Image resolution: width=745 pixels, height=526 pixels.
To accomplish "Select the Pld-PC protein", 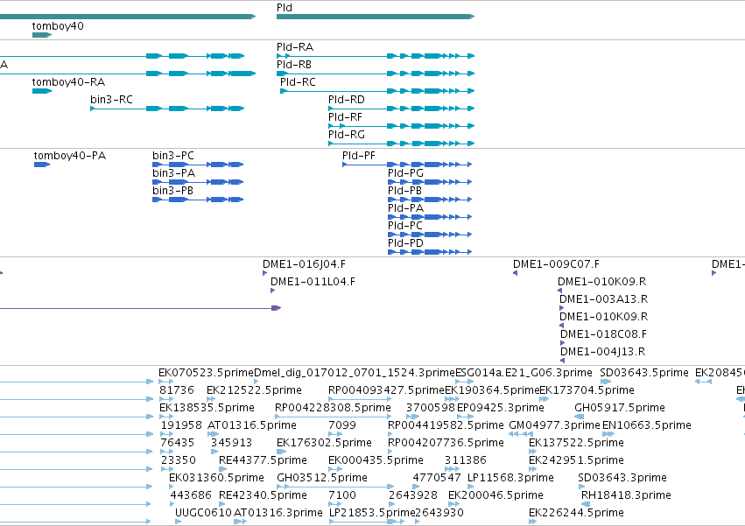I will (x=430, y=235).
